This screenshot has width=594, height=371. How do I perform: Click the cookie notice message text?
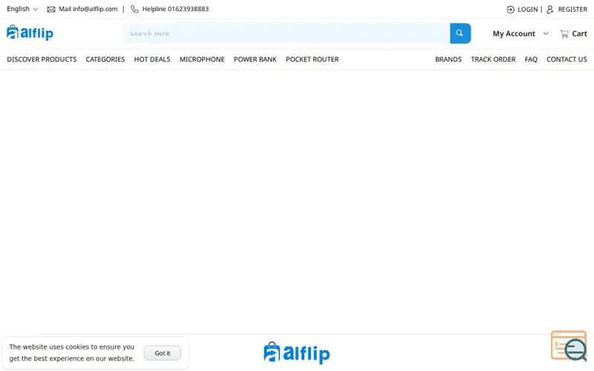click(x=71, y=352)
